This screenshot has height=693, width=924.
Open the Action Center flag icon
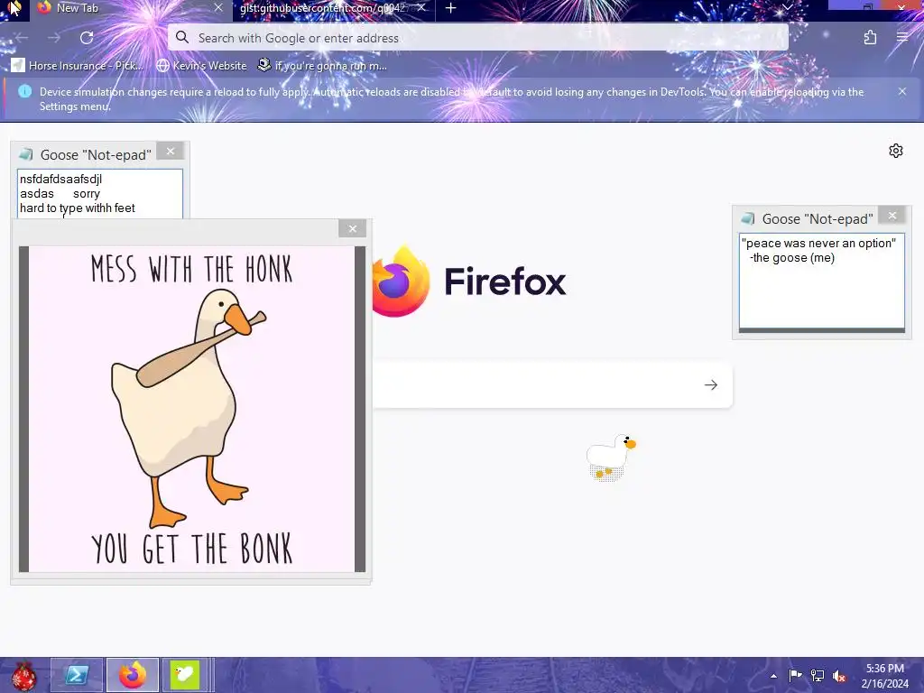[795, 675]
